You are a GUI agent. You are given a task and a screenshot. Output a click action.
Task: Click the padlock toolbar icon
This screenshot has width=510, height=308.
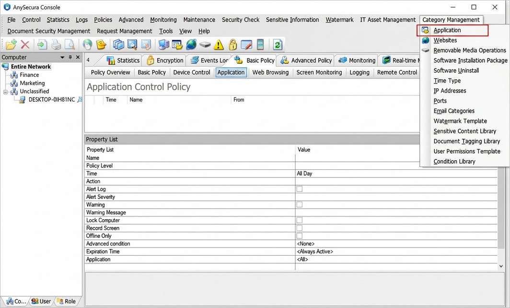232,45
